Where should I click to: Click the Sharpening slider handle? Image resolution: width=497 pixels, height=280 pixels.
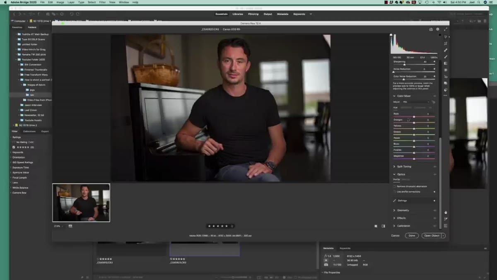coord(404,65)
